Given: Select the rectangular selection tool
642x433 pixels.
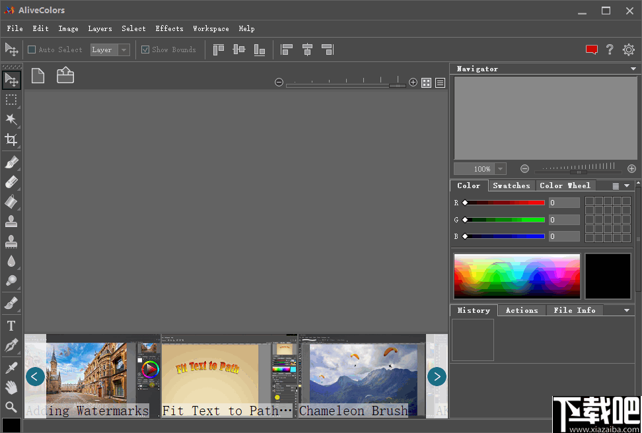Looking at the screenshot, I should (11, 100).
